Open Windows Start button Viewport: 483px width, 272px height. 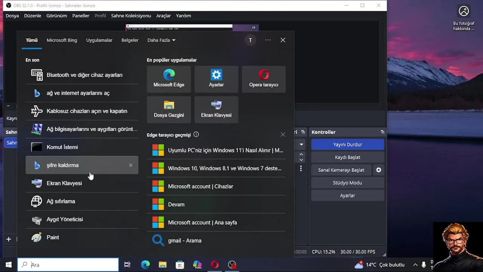8,265
